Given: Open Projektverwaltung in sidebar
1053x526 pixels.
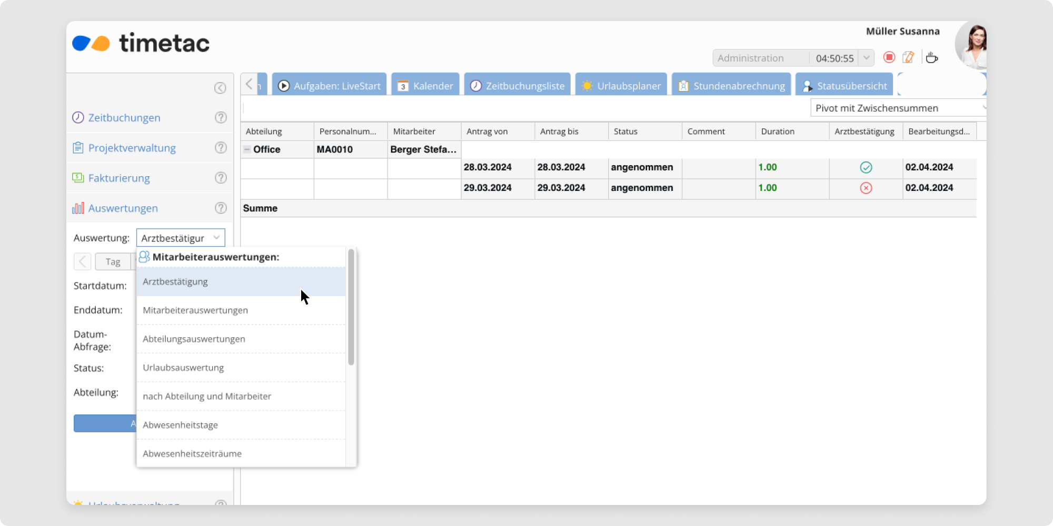Looking at the screenshot, I should pyautogui.click(x=132, y=148).
